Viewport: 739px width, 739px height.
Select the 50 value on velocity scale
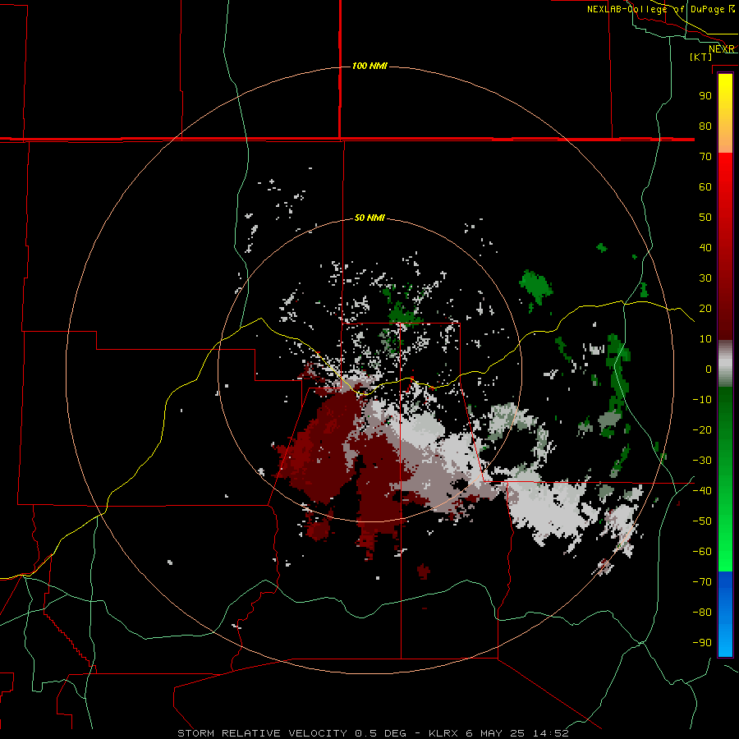tap(705, 218)
